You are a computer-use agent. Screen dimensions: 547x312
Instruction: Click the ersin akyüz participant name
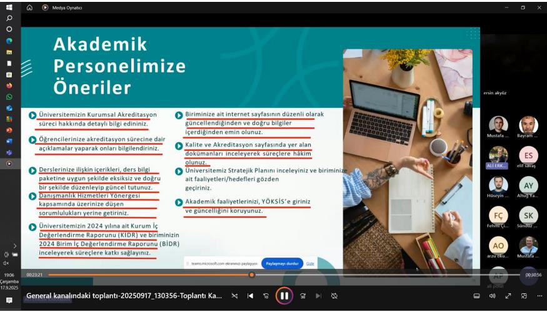click(x=495, y=93)
